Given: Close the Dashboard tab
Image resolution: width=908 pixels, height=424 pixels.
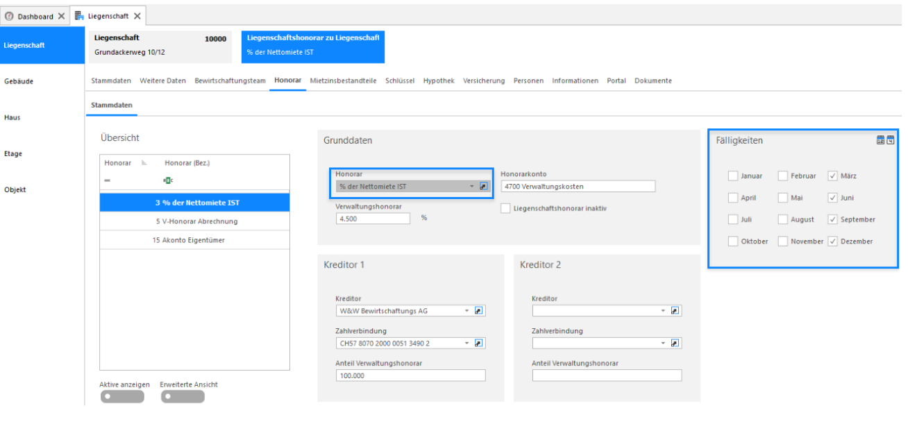Looking at the screenshot, I should pyautogui.click(x=61, y=16).
